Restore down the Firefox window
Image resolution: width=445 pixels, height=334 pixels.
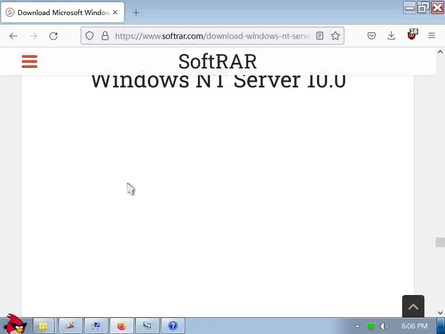423,8
